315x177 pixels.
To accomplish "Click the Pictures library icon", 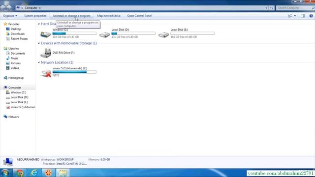I will tap(8, 63).
